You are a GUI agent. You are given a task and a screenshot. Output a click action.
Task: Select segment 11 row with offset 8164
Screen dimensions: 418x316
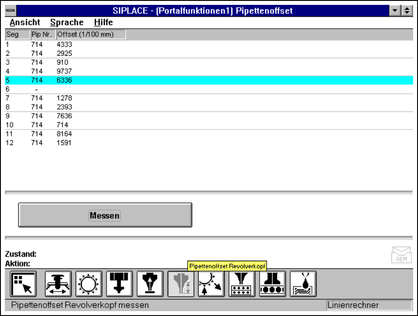click(209, 134)
